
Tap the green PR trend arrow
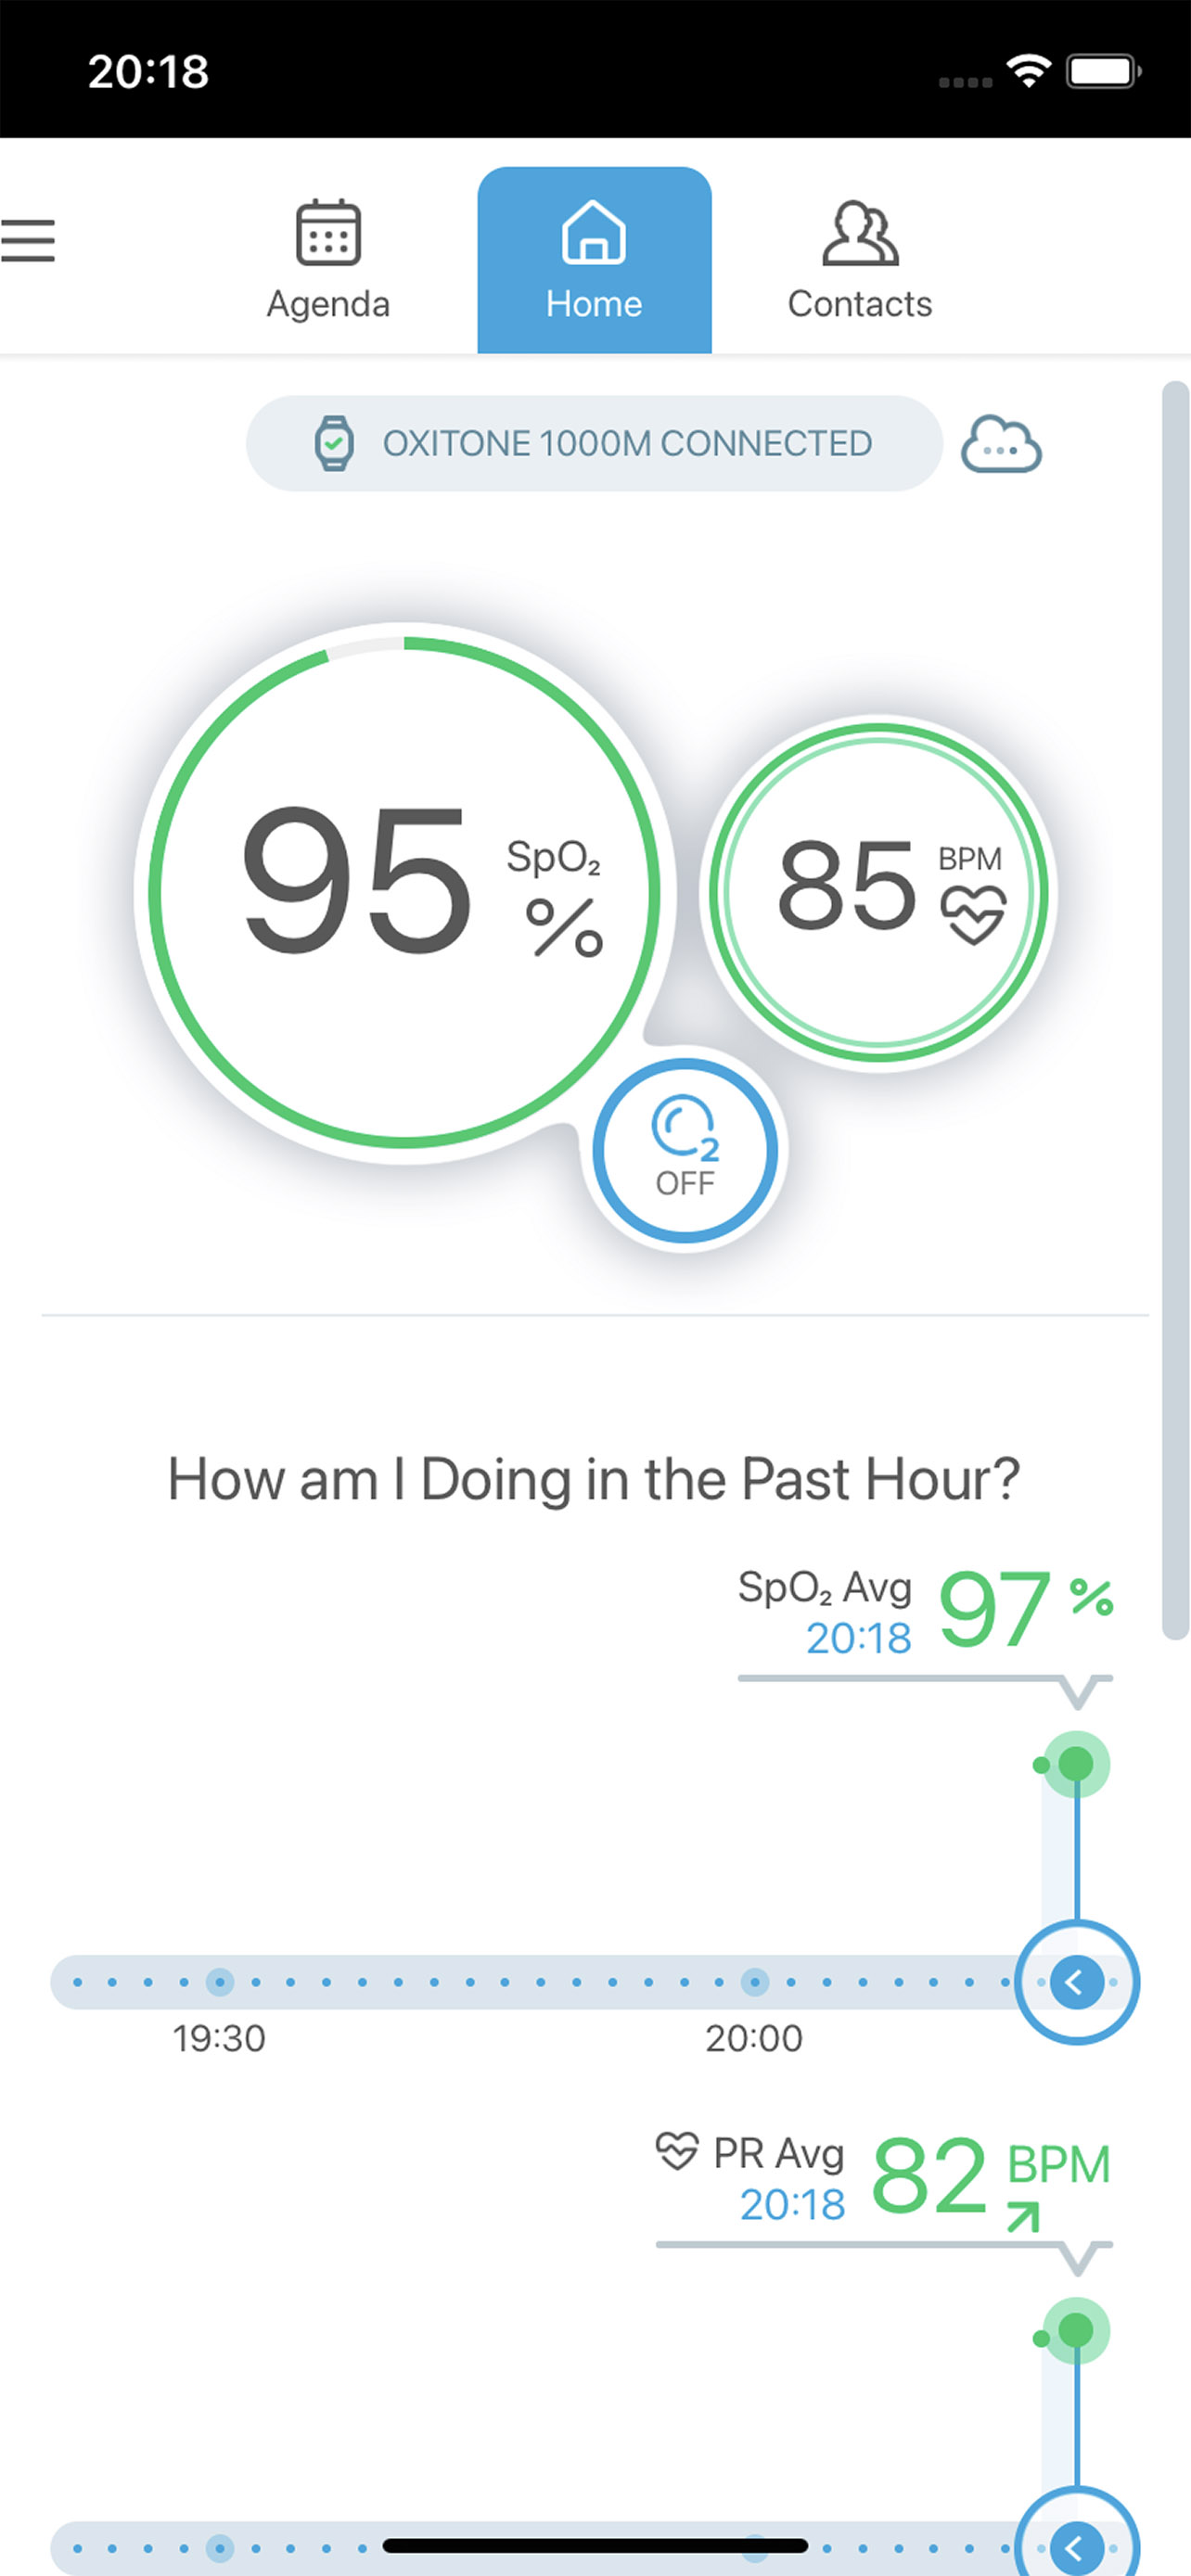click(x=1023, y=2218)
